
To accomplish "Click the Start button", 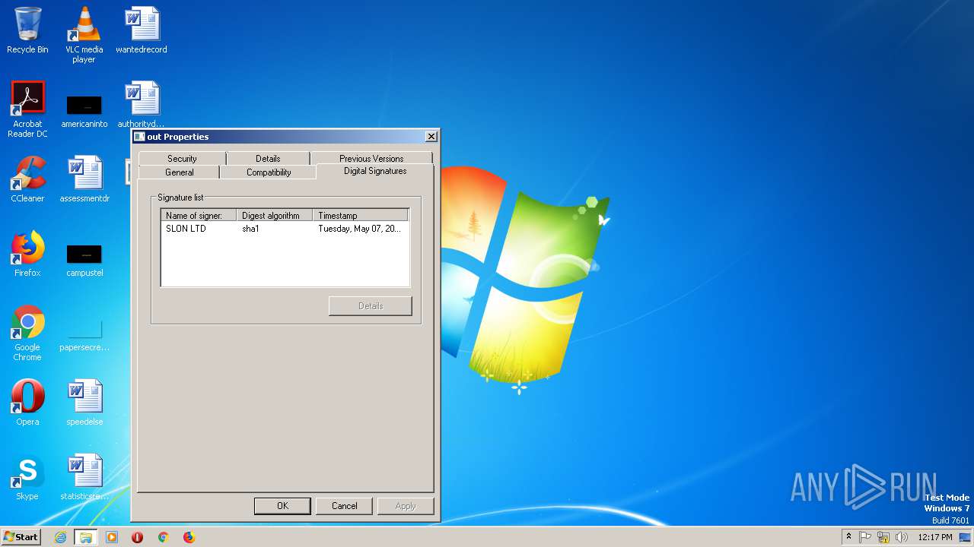I will (x=21, y=537).
